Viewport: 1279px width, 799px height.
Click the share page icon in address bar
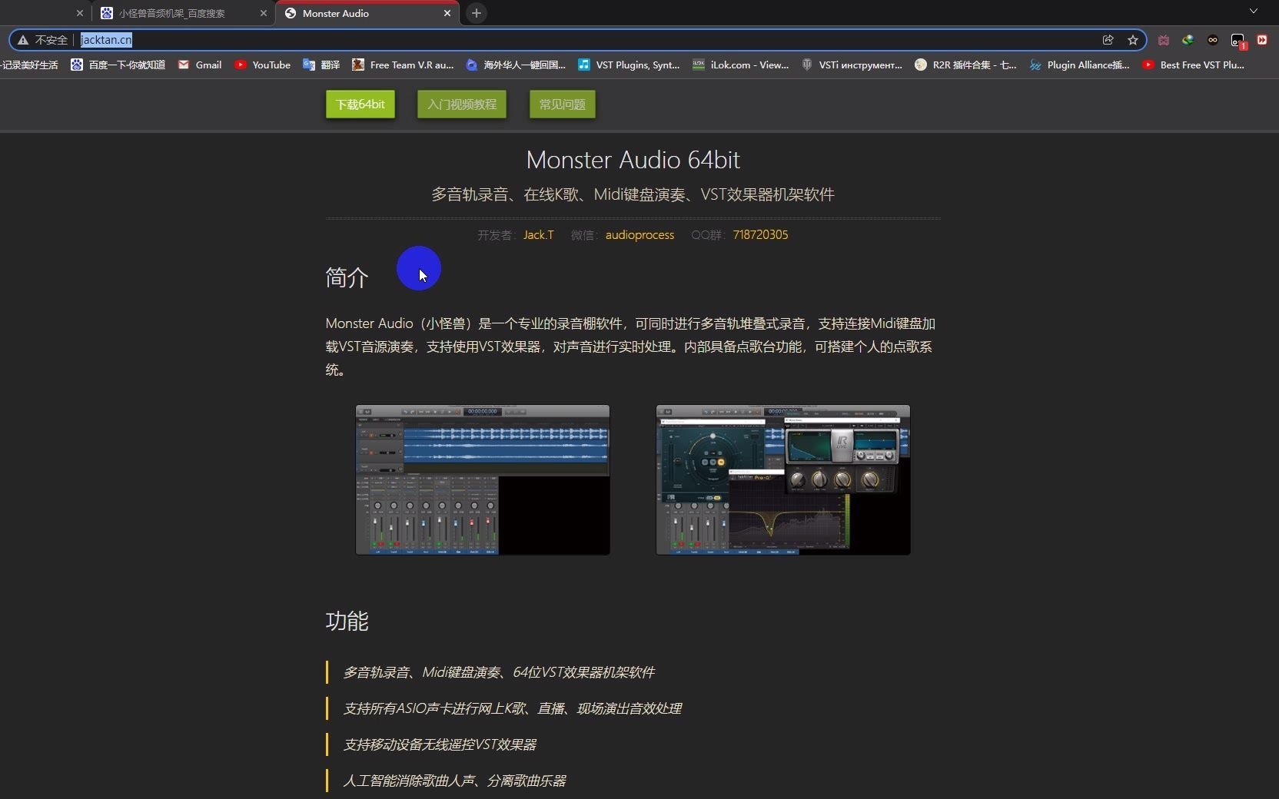click(1108, 40)
